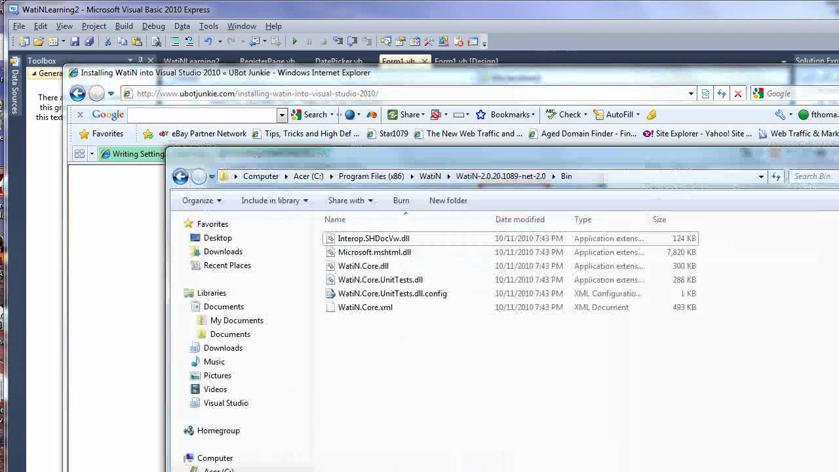Start debugging with the green play icon
This screenshot has width=839, height=472.
point(295,42)
